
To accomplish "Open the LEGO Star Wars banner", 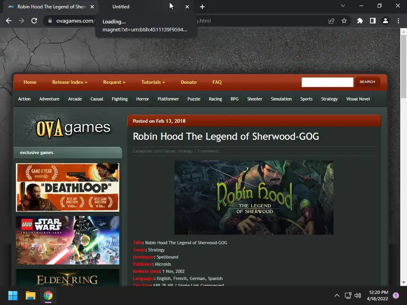I will [68, 240].
